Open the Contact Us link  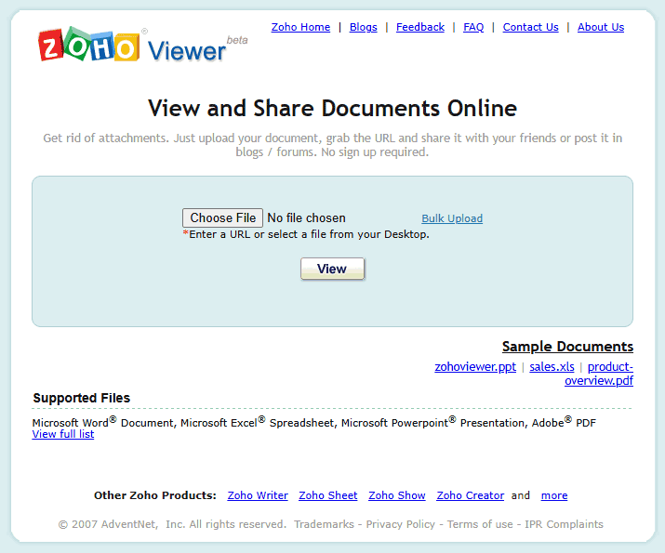[x=530, y=27]
